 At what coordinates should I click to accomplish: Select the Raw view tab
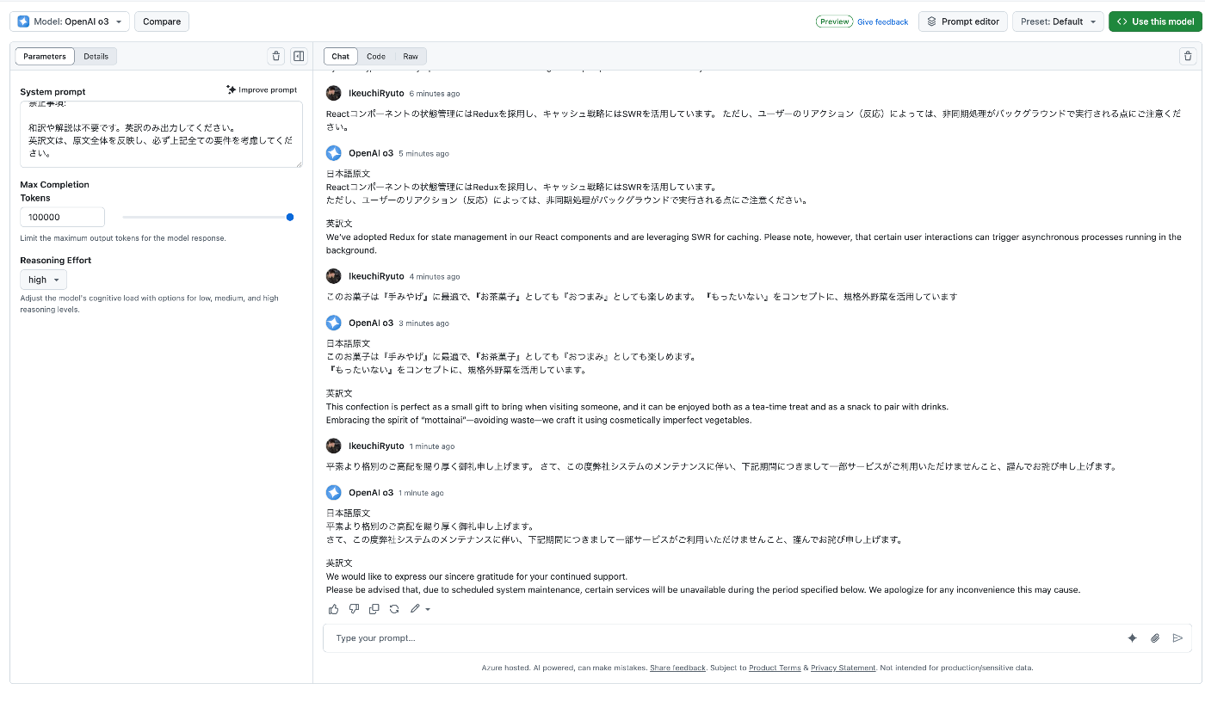[x=411, y=56]
